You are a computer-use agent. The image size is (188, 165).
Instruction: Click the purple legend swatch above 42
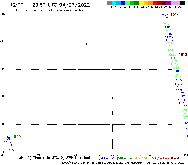point(169,3)
